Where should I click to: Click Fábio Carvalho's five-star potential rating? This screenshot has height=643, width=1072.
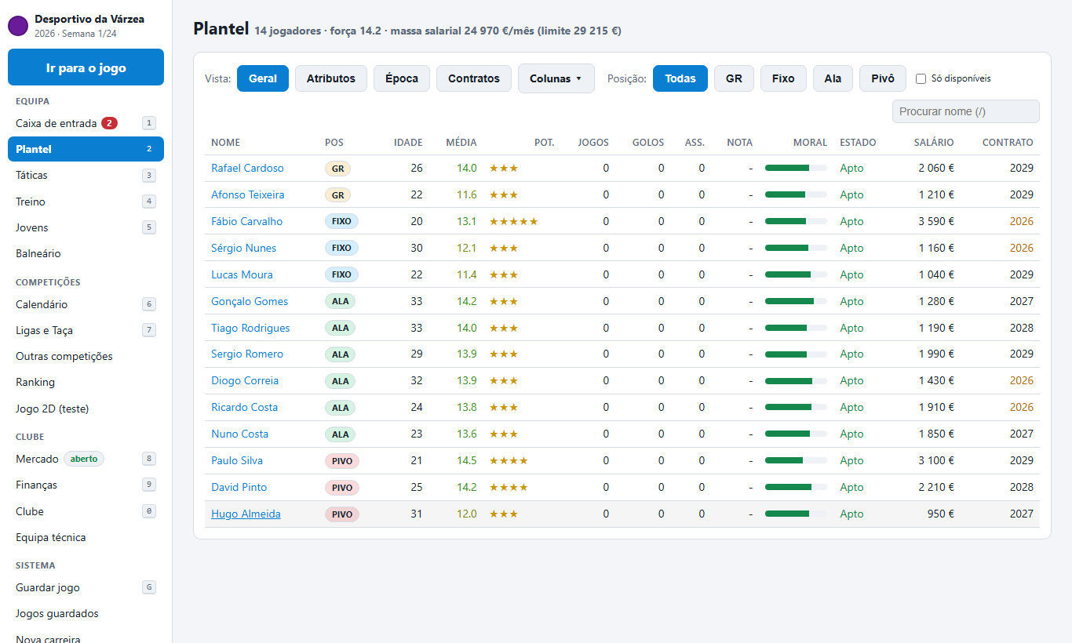(514, 221)
